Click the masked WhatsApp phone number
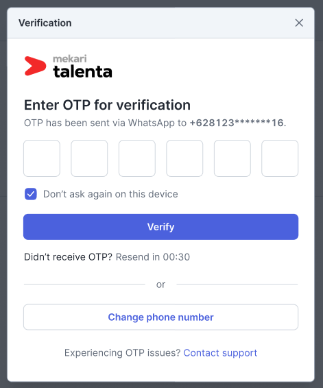Screen dimensions: 323x388 point(237,123)
